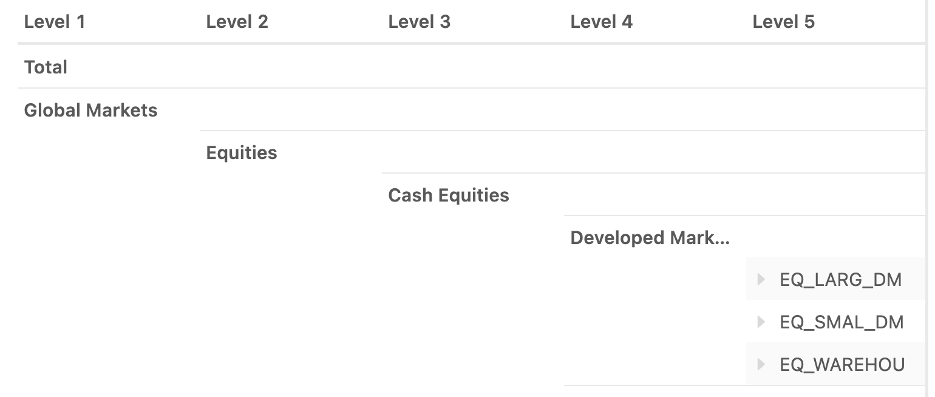Screen dimensions: 935x397
Task: Sort by the Level 2 column header
Action: click(x=237, y=22)
